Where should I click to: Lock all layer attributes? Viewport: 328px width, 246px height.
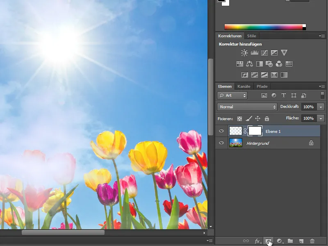(x=267, y=118)
